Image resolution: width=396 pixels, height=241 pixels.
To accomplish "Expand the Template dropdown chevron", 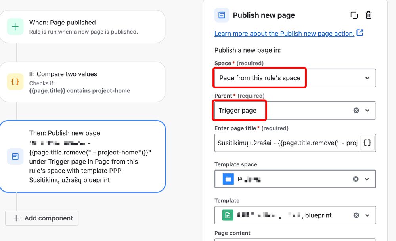I will click(x=367, y=215).
